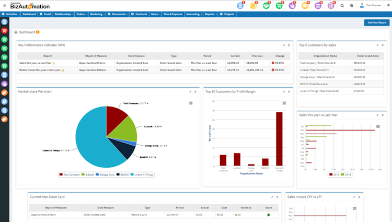Click the red cart icon at top of left sidebar

click(5, 31)
